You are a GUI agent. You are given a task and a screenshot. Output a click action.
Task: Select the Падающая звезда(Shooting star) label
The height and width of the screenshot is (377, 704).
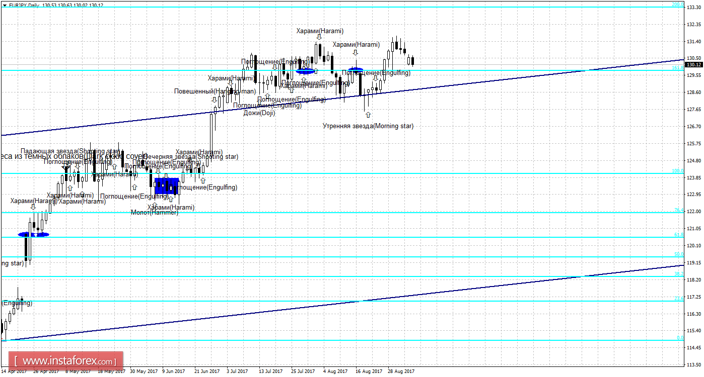pos(71,151)
